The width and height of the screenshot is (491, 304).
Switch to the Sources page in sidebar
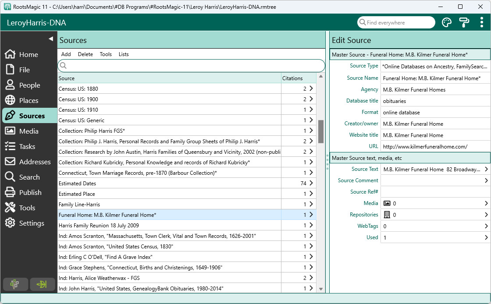pyautogui.click(x=30, y=116)
